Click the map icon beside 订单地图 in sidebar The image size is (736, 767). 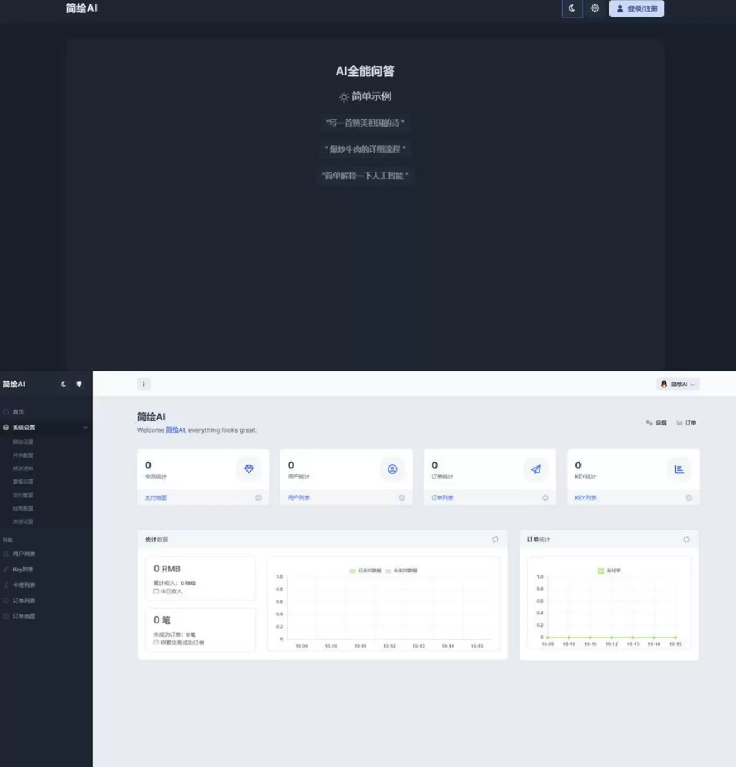tap(6, 616)
